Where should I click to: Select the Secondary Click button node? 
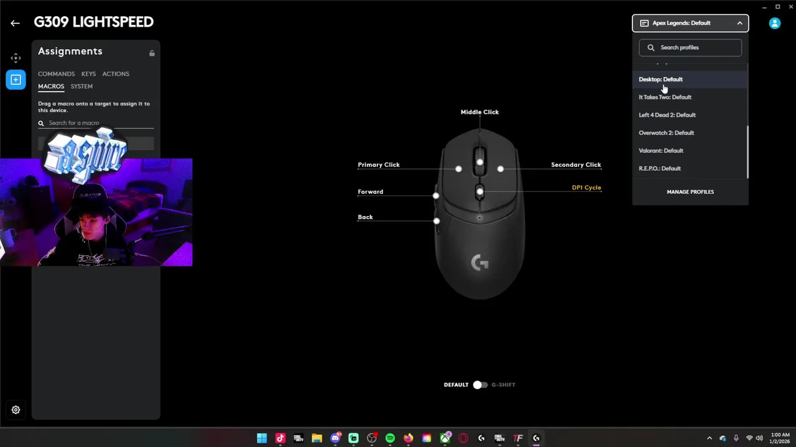click(x=501, y=169)
